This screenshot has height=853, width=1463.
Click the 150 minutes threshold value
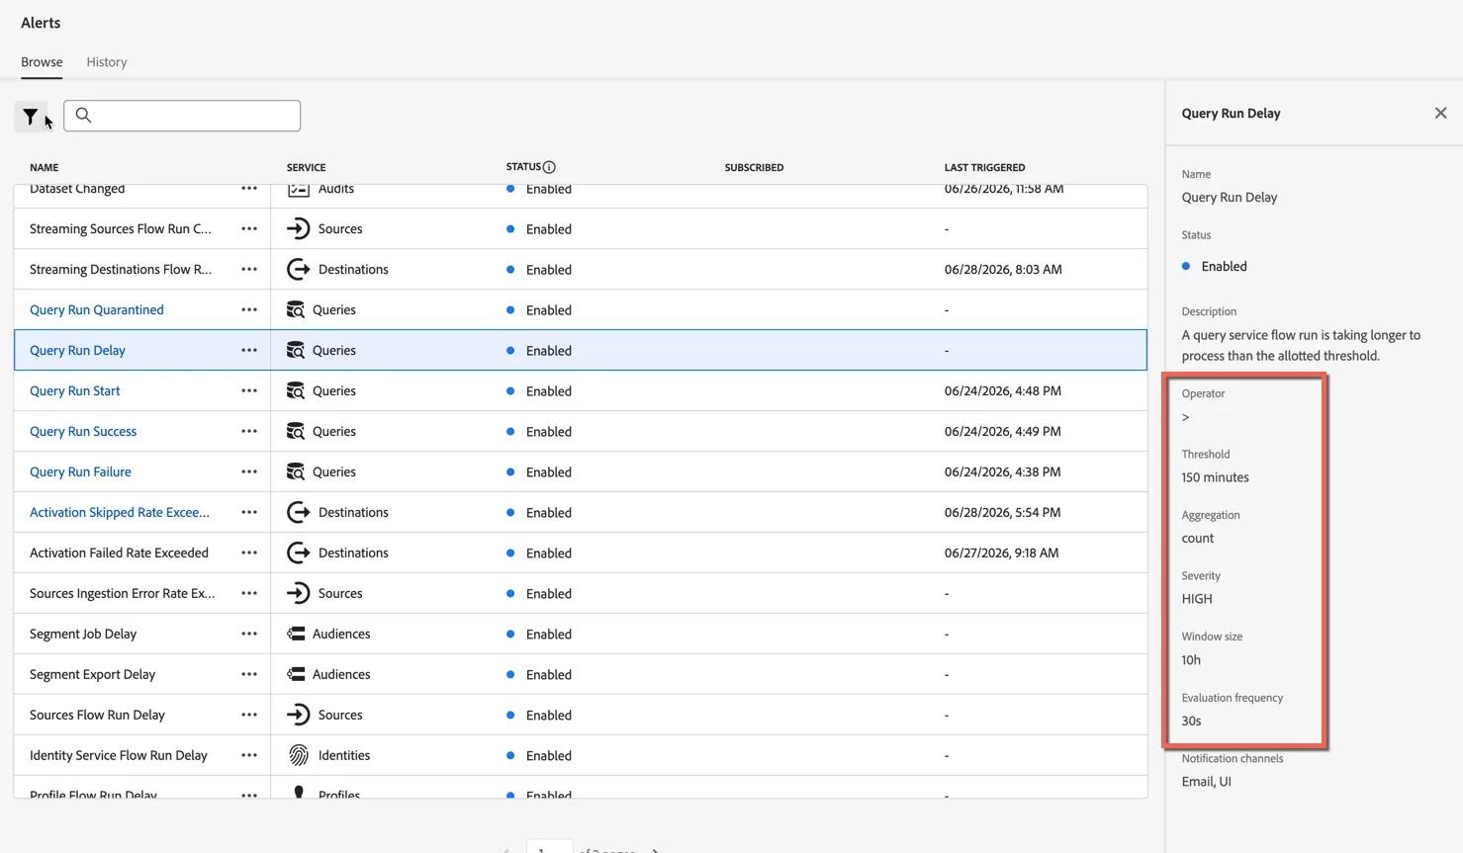click(1215, 477)
